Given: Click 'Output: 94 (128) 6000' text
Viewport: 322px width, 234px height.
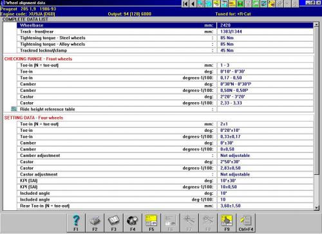Looking at the screenshot, I should 129,14.
